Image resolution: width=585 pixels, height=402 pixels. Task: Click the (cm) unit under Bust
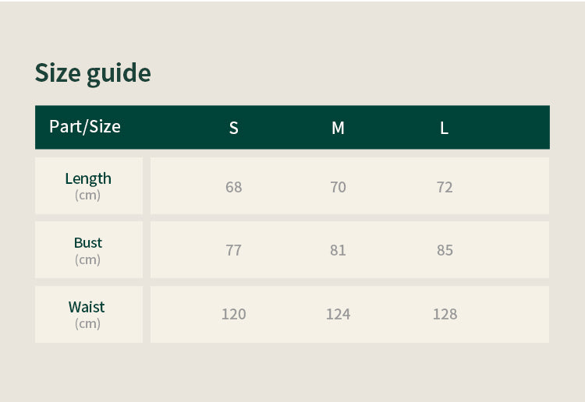[x=87, y=259]
